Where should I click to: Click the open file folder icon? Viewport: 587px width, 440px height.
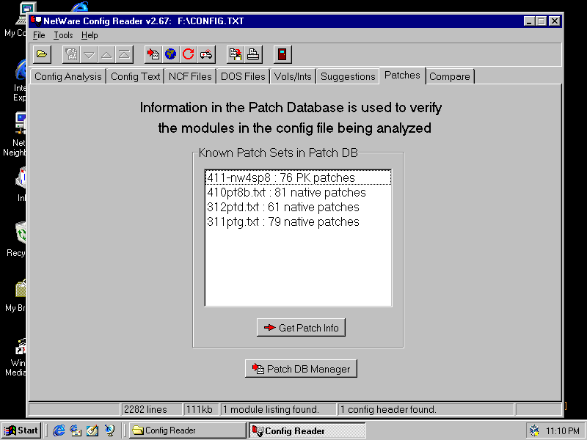tap(42, 54)
